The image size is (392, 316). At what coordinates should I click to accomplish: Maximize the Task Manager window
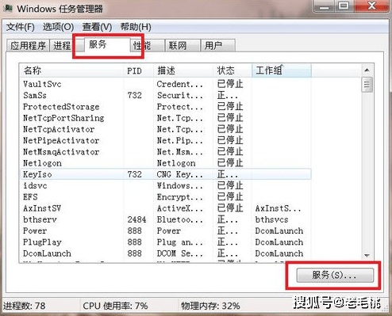[344, 6]
